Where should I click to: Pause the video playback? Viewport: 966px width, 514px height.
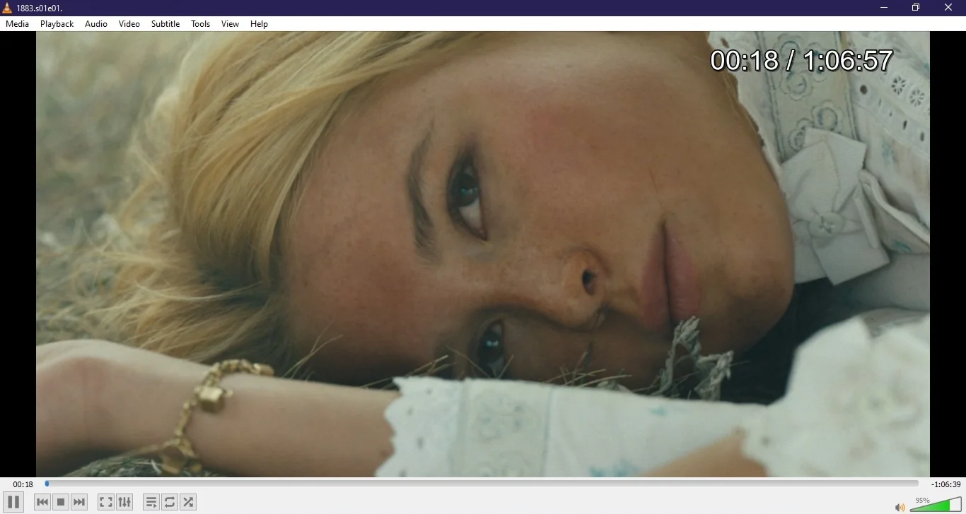(13, 502)
